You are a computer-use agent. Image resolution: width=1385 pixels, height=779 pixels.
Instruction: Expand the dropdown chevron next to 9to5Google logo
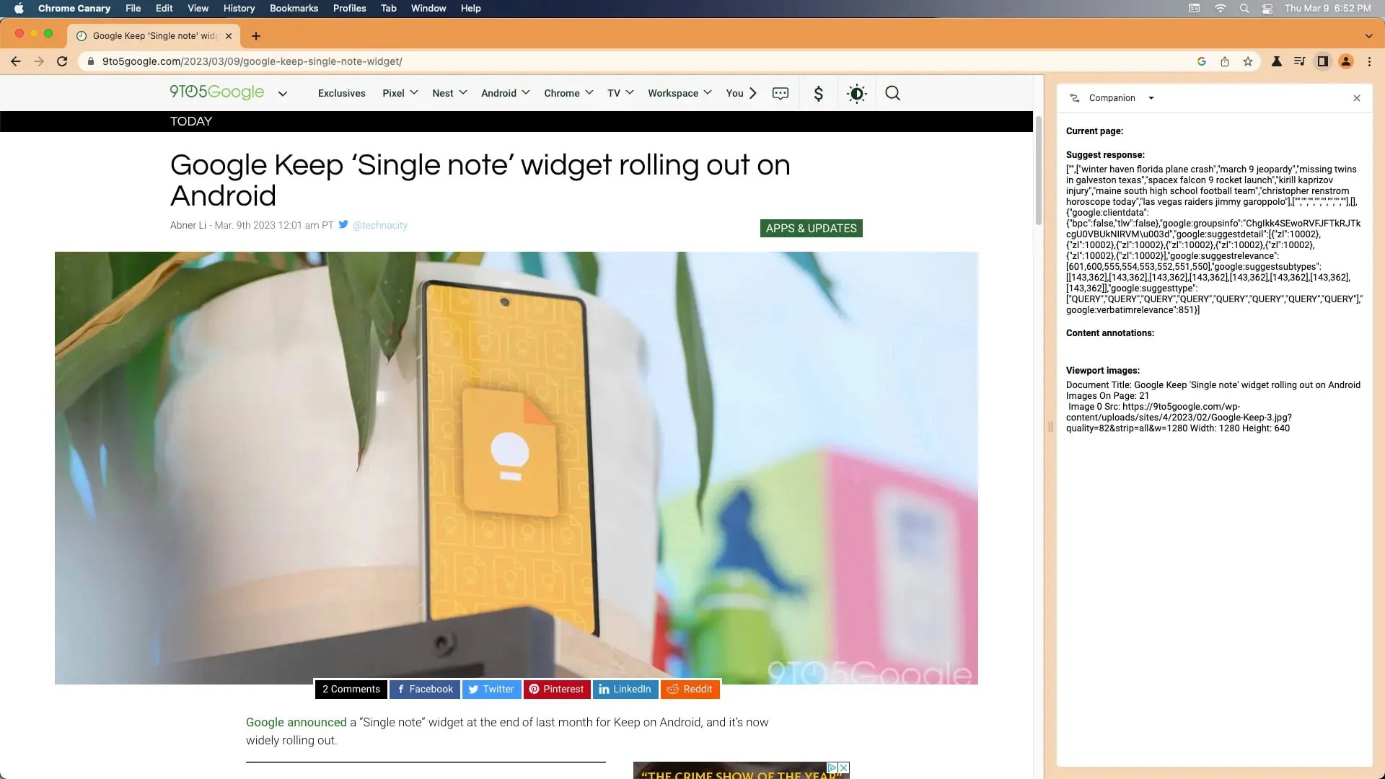[x=283, y=93]
